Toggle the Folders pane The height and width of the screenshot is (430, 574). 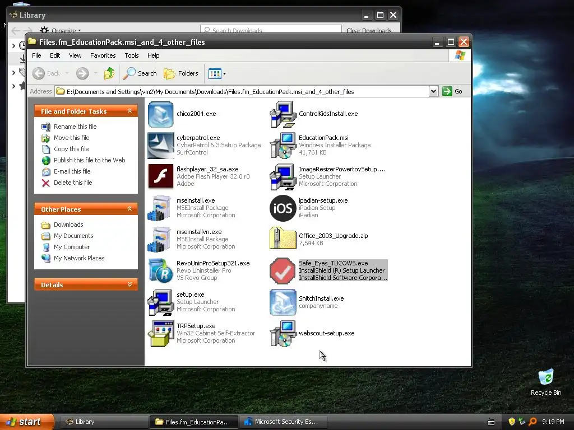click(181, 73)
